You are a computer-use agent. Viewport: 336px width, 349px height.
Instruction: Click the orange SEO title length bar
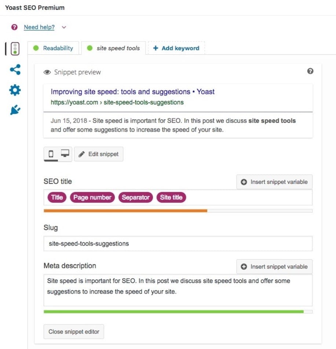pyautogui.click(x=125, y=211)
